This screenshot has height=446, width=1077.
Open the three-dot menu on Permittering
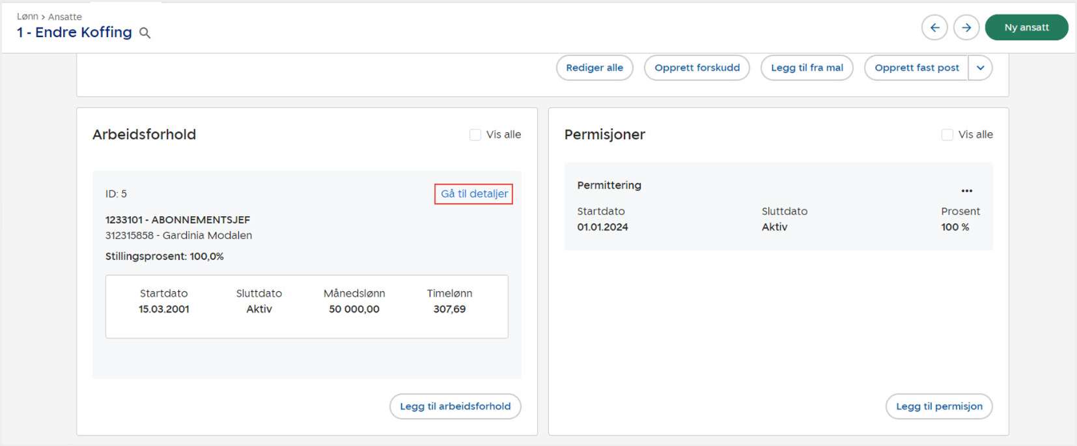click(966, 191)
